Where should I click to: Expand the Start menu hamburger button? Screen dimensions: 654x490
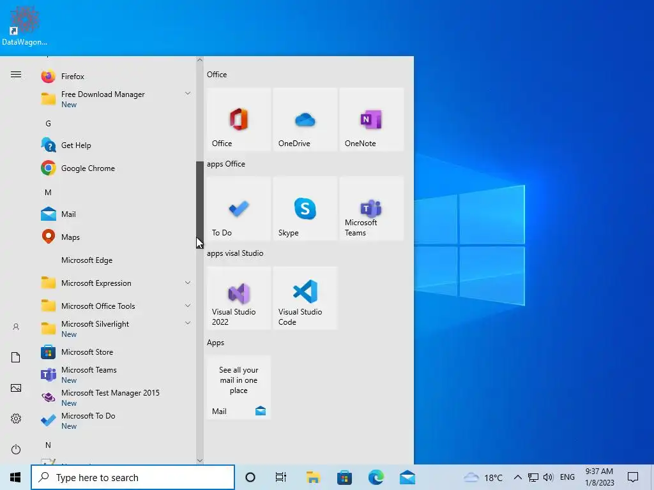click(16, 75)
